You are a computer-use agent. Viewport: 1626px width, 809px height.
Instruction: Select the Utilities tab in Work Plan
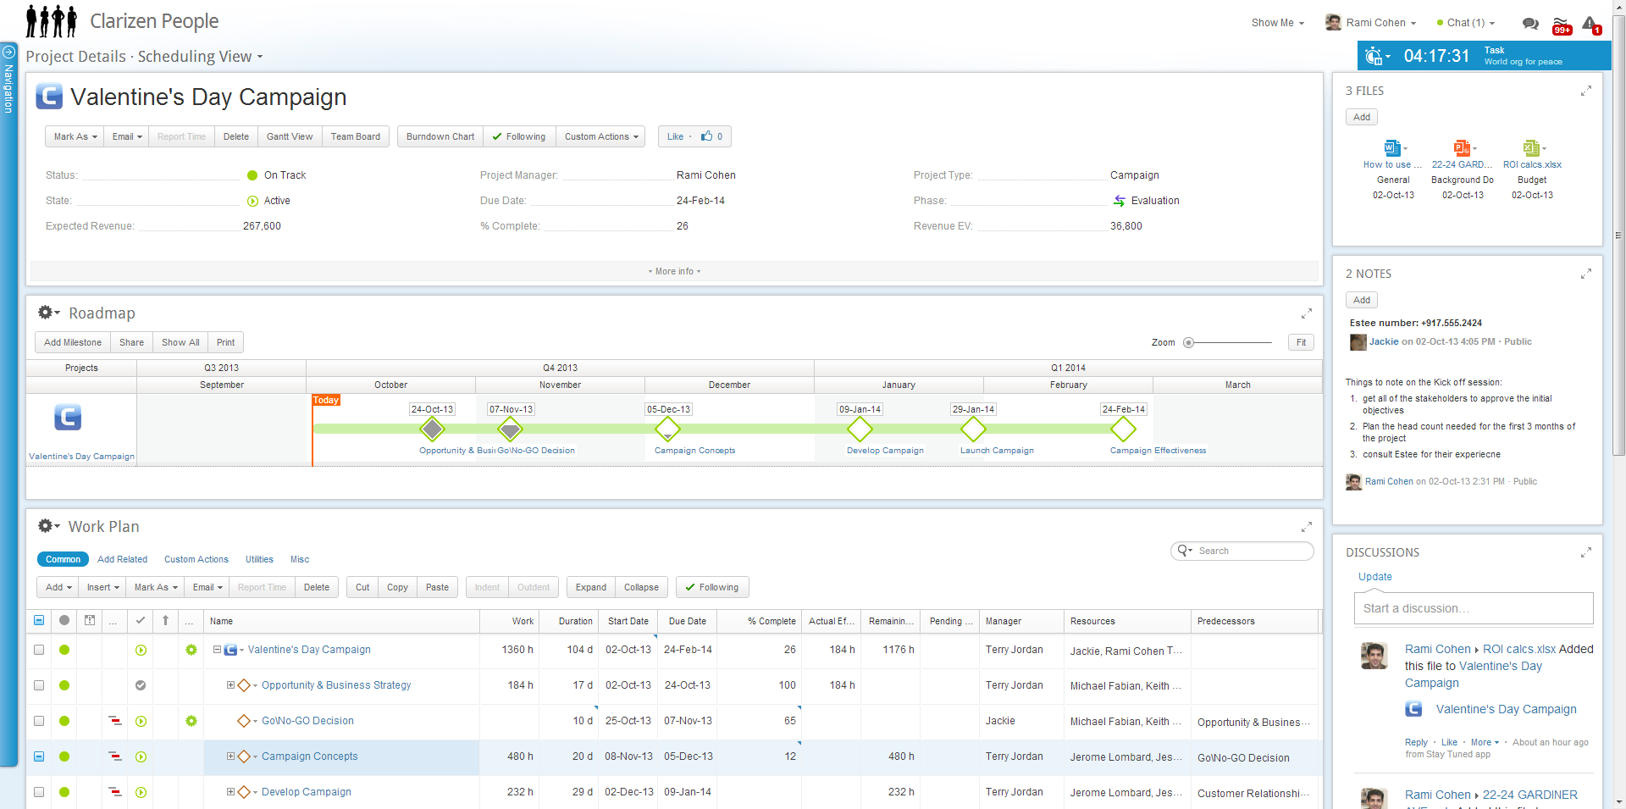(259, 559)
